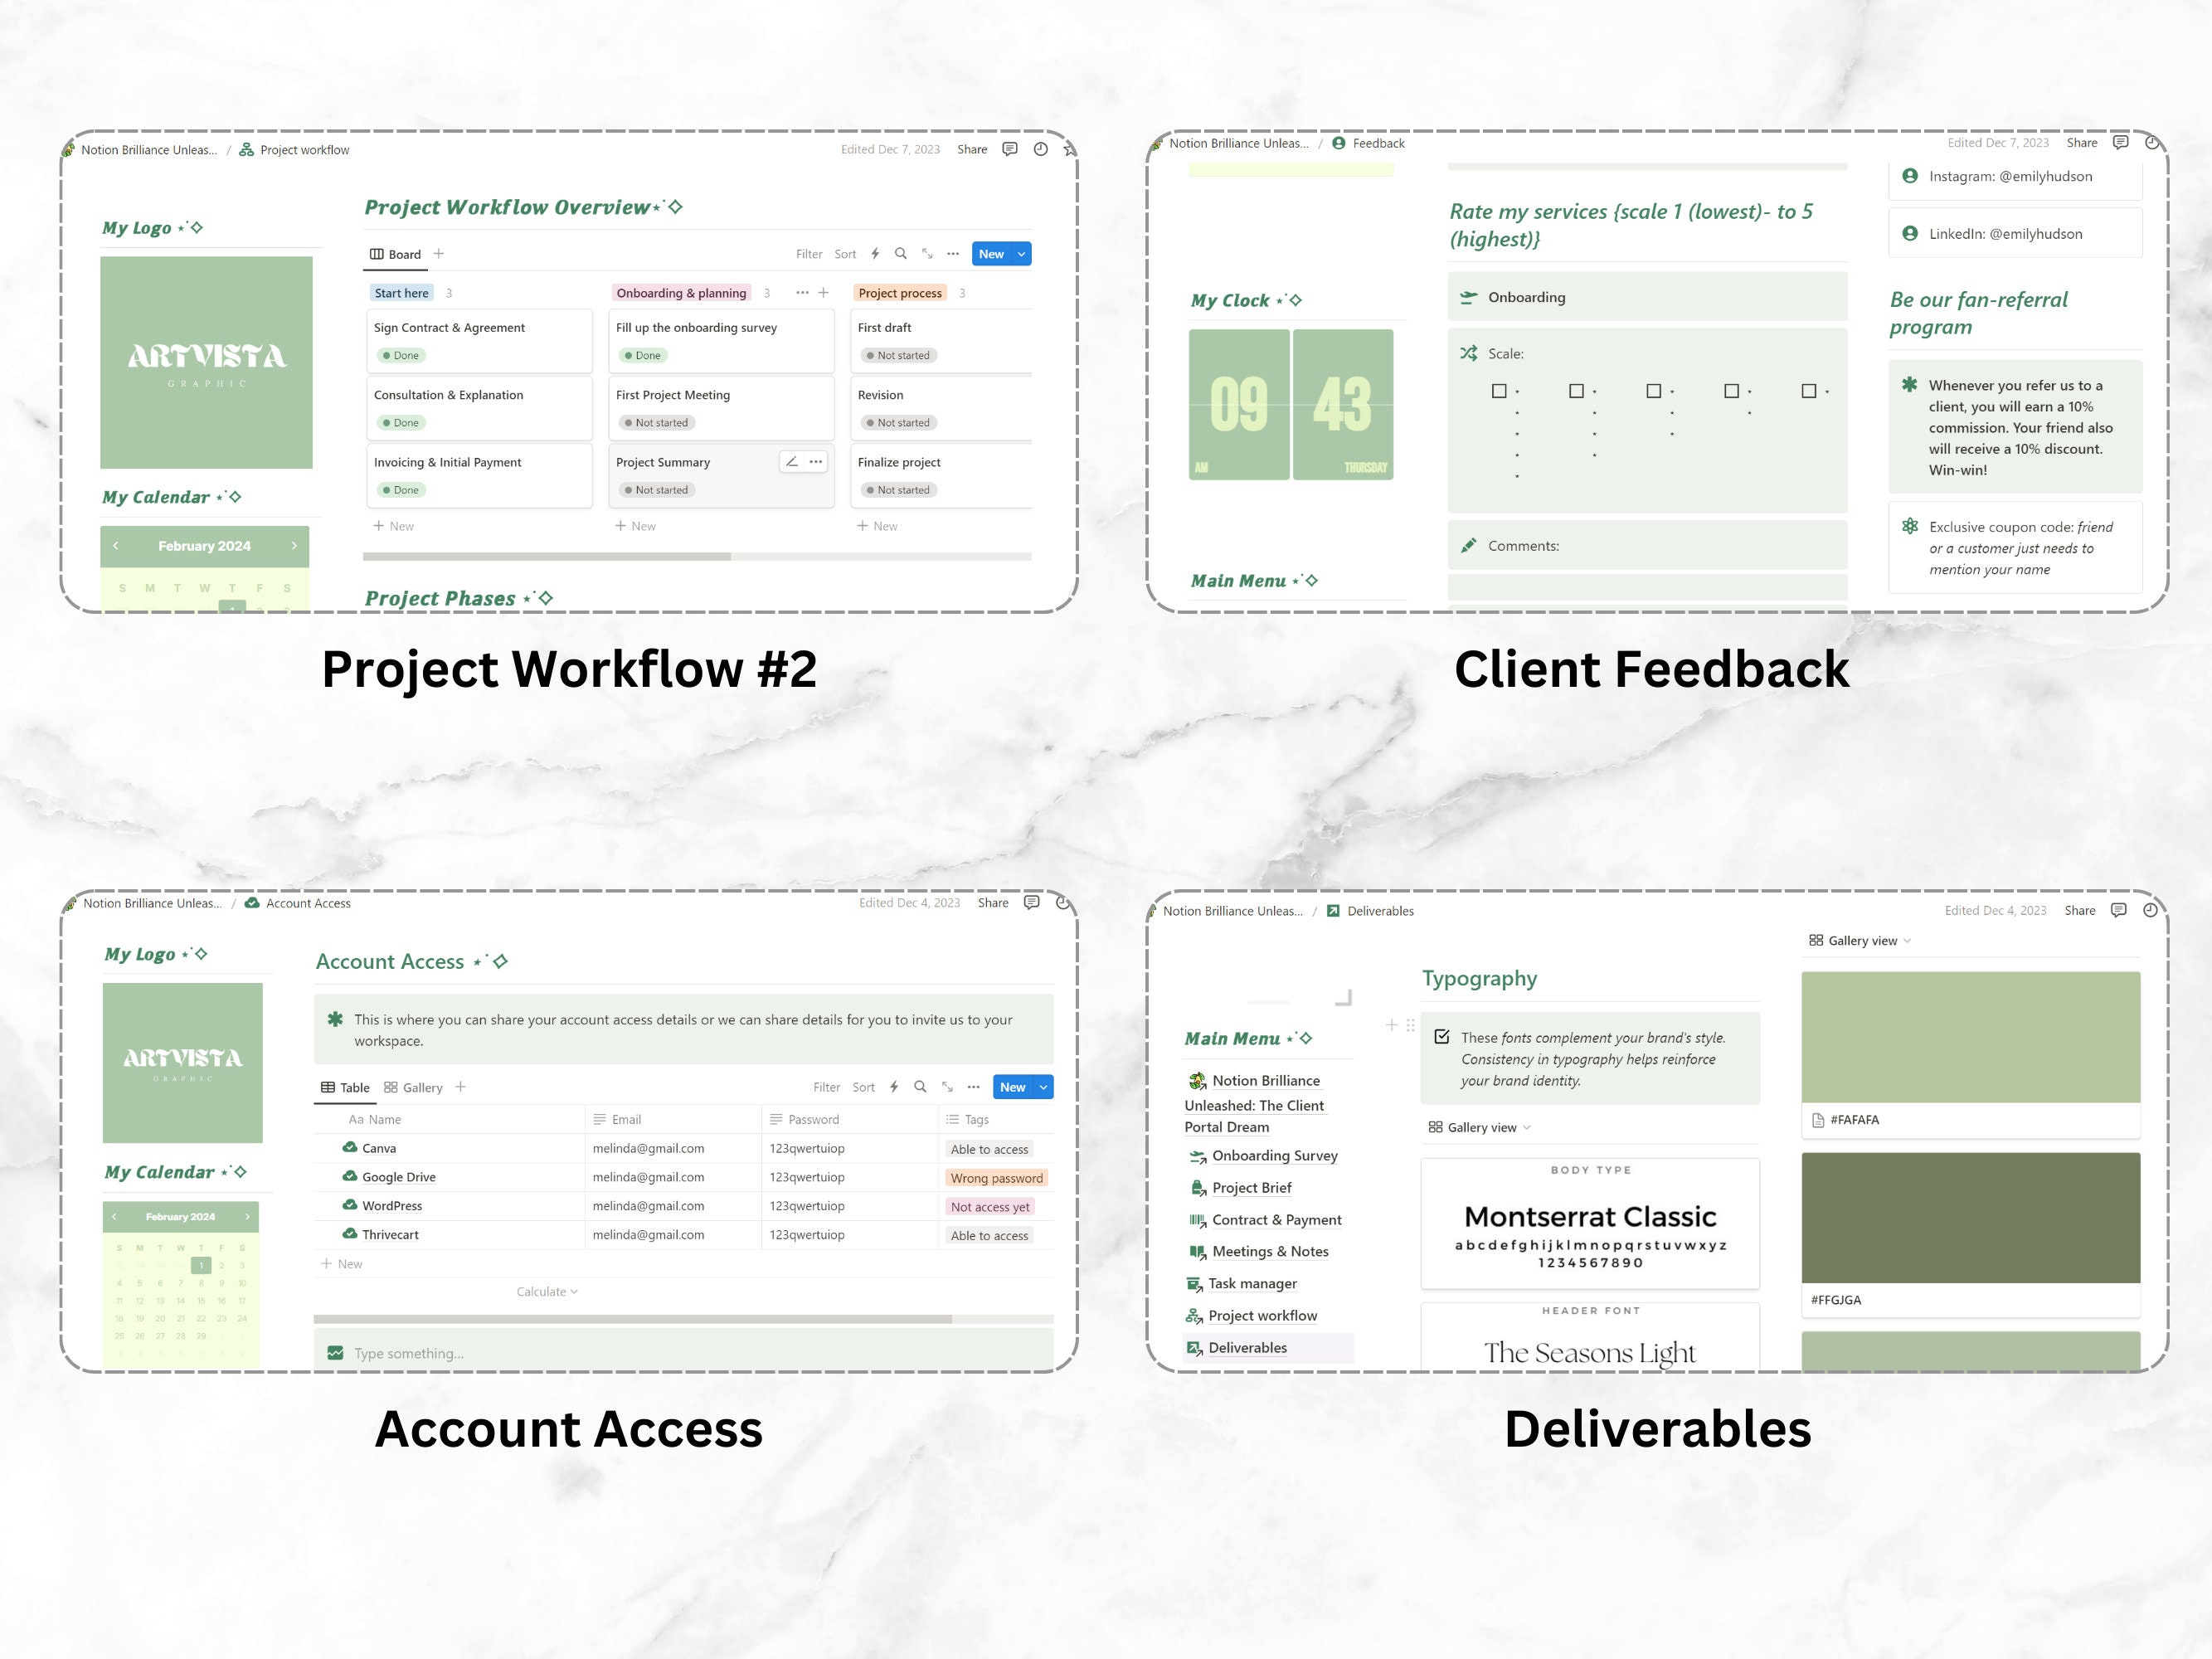Open comments via the speech bubble icon

pos(1009,148)
